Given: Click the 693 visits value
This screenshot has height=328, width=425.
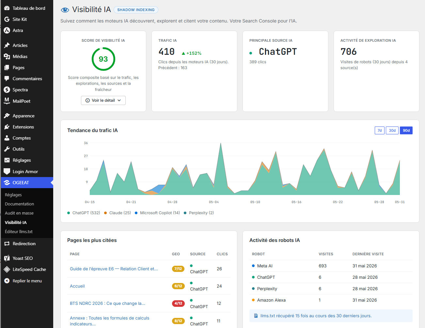Looking at the screenshot, I should pos(323,266).
